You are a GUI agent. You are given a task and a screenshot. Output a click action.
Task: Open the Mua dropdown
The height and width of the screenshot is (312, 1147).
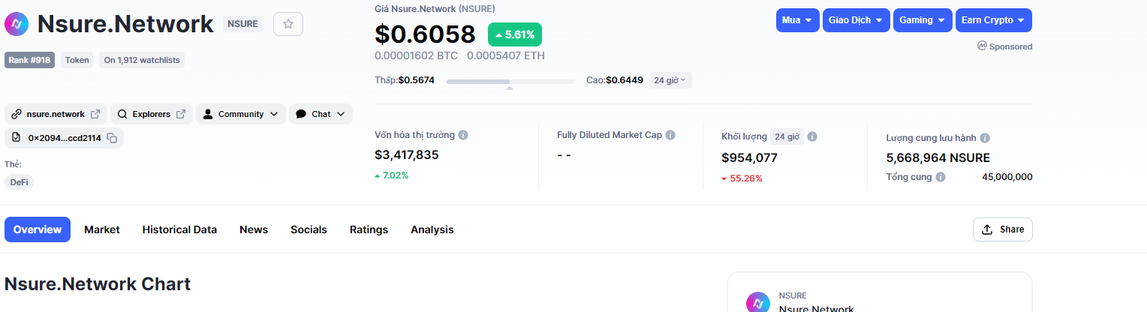(796, 20)
